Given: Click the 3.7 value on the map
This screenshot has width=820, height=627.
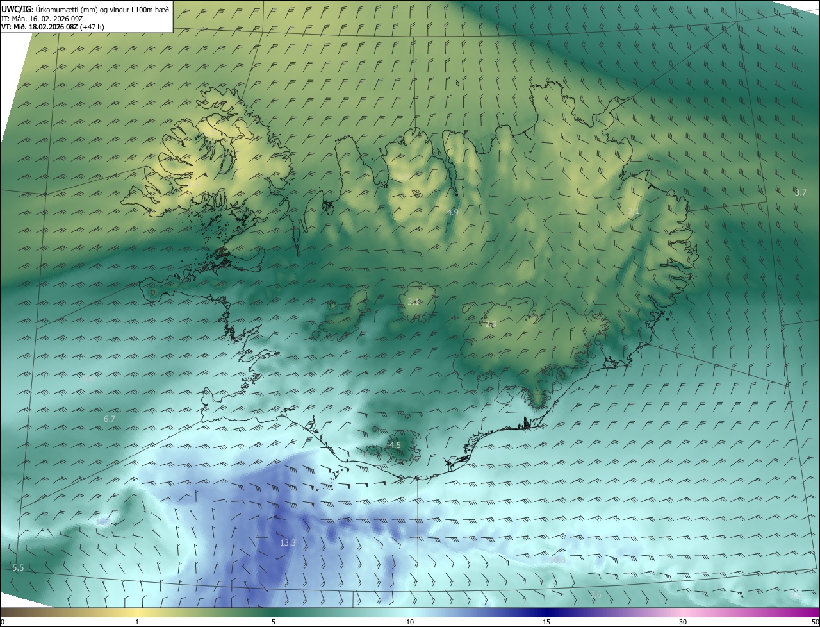Looking at the screenshot, I should tap(801, 192).
